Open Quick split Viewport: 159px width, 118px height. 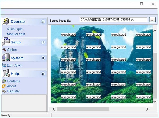(x=15, y=29)
